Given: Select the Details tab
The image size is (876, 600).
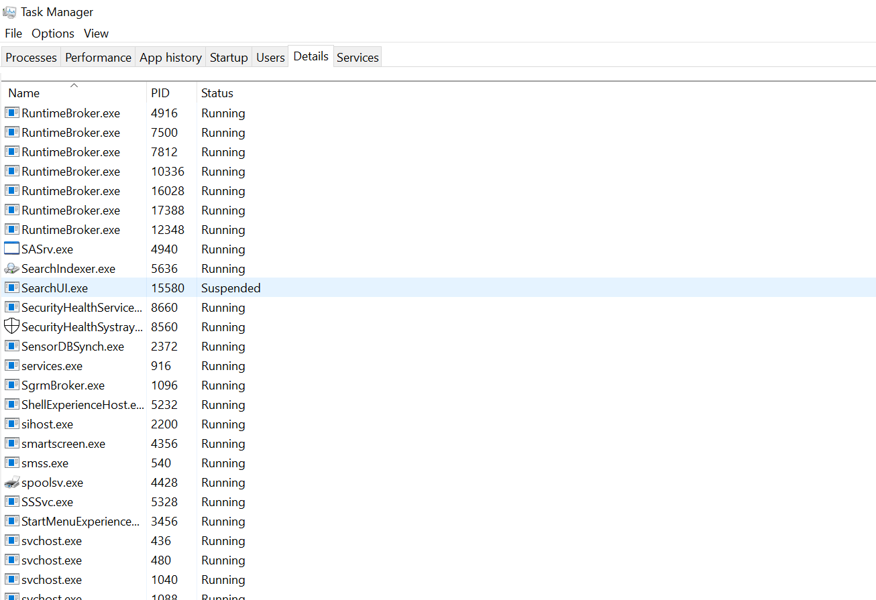Looking at the screenshot, I should (311, 56).
